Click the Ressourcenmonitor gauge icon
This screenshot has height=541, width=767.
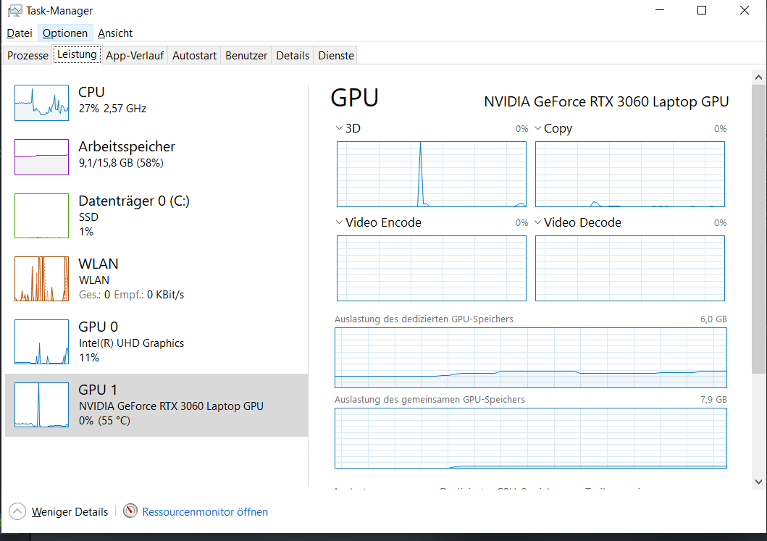coord(130,511)
